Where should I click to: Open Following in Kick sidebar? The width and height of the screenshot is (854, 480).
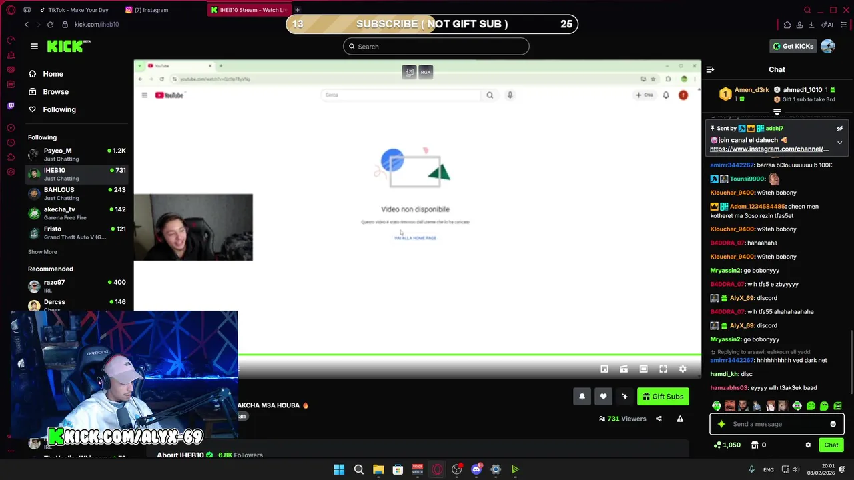(x=52, y=109)
